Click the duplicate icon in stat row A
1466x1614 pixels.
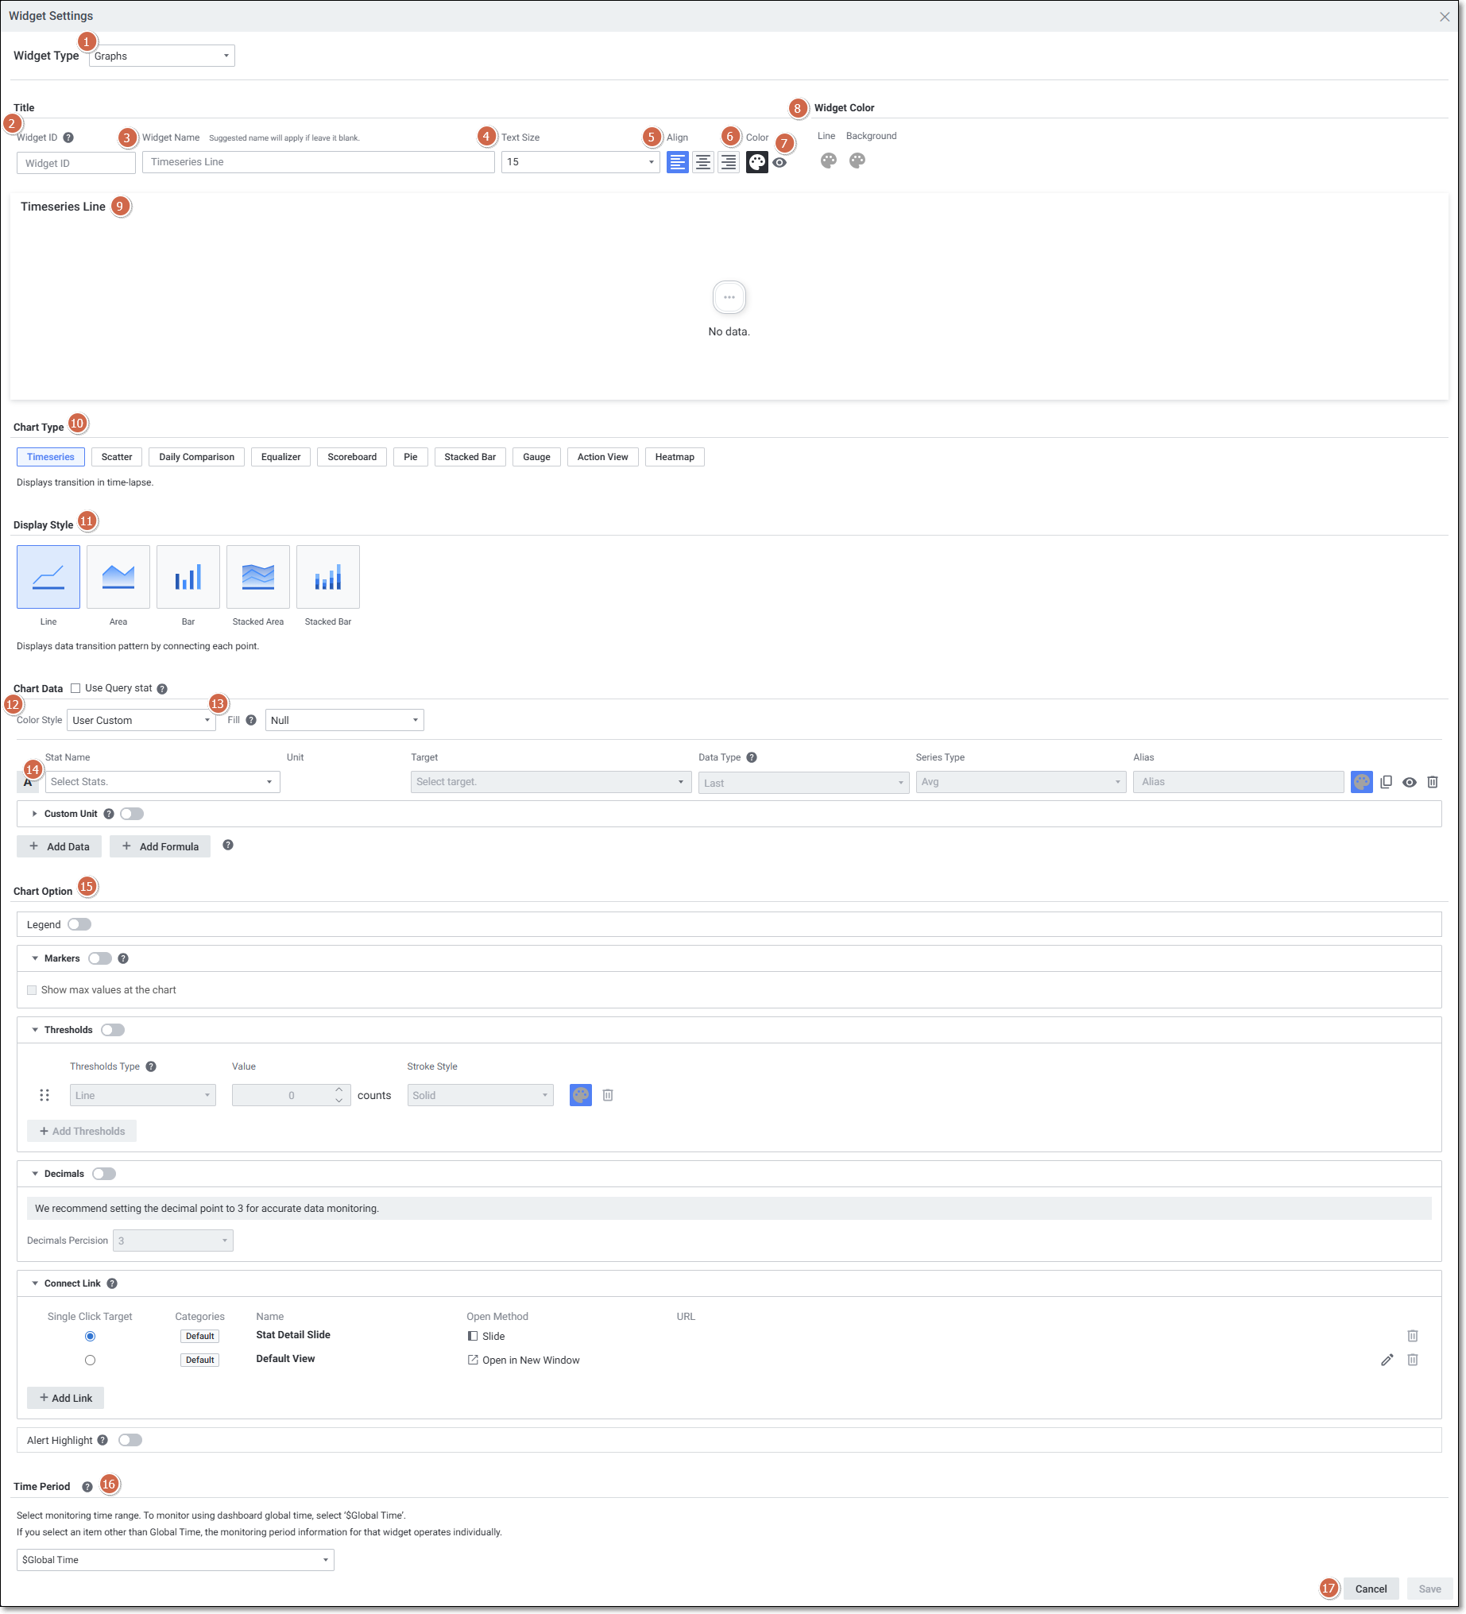[1385, 782]
